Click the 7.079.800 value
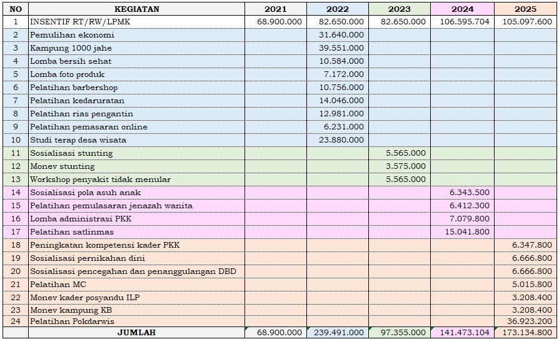The image size is (559, 339). [x=470, y=219]
